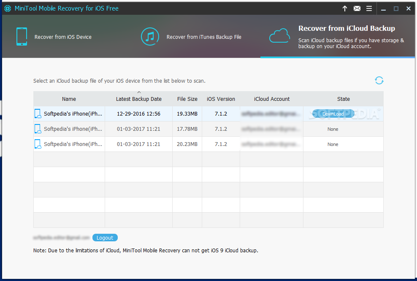Click iOS version 7.1.2 in 19.33MB row
This screenshot has height=281, width=417.
click(221, 114)
